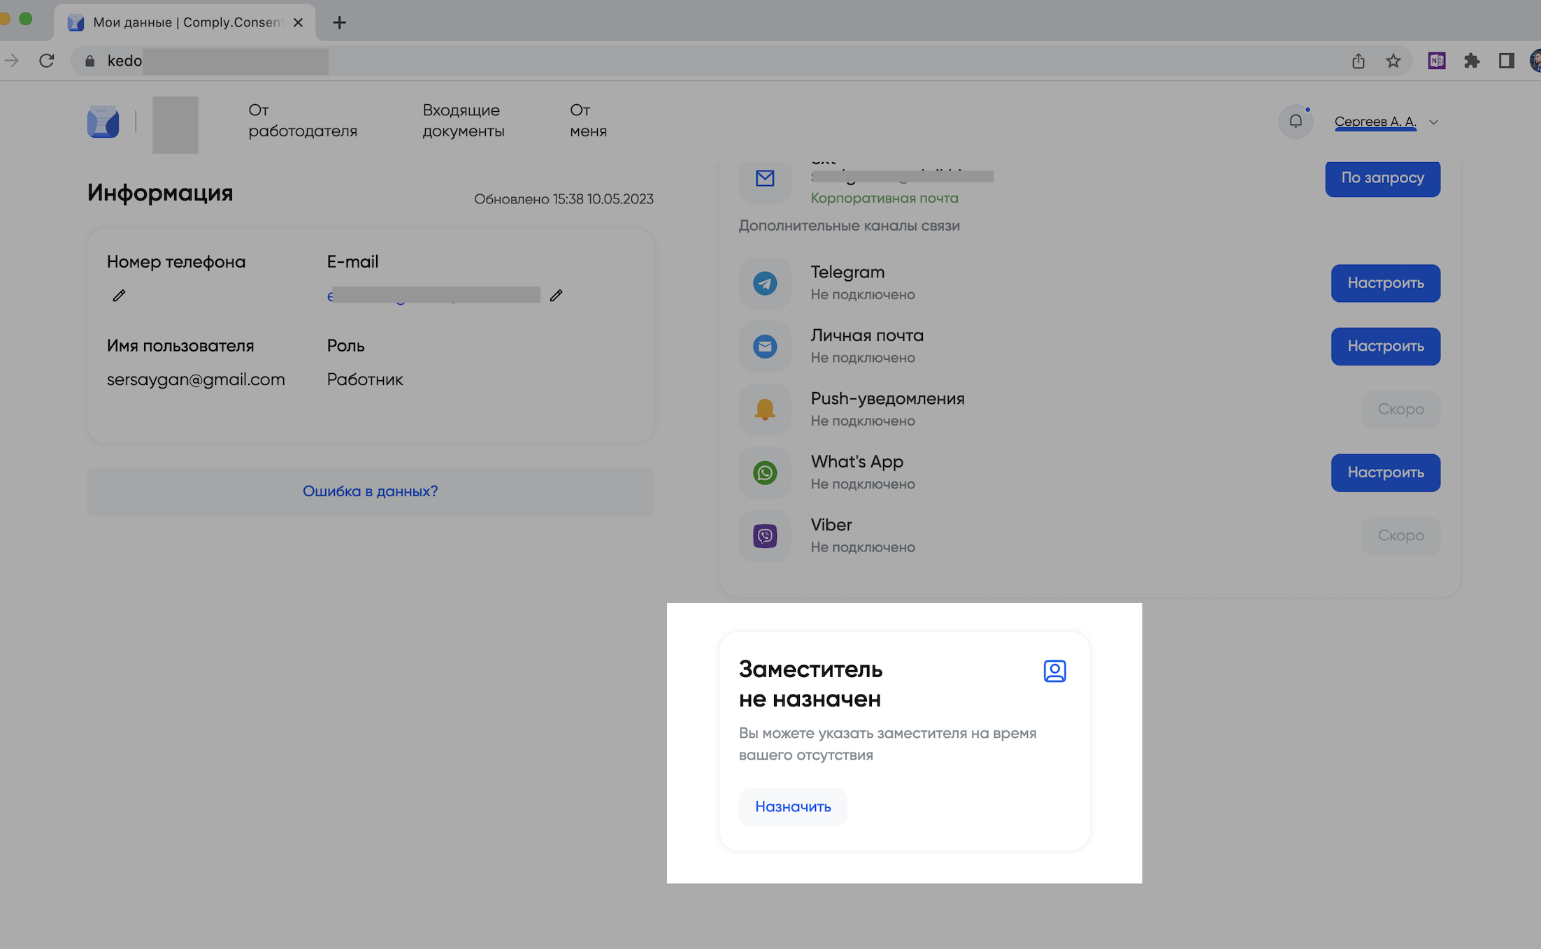Click the Comply.Consent logo in header
The width and height of the screenshot is (1541, 949).
click(x=103, y=122)
